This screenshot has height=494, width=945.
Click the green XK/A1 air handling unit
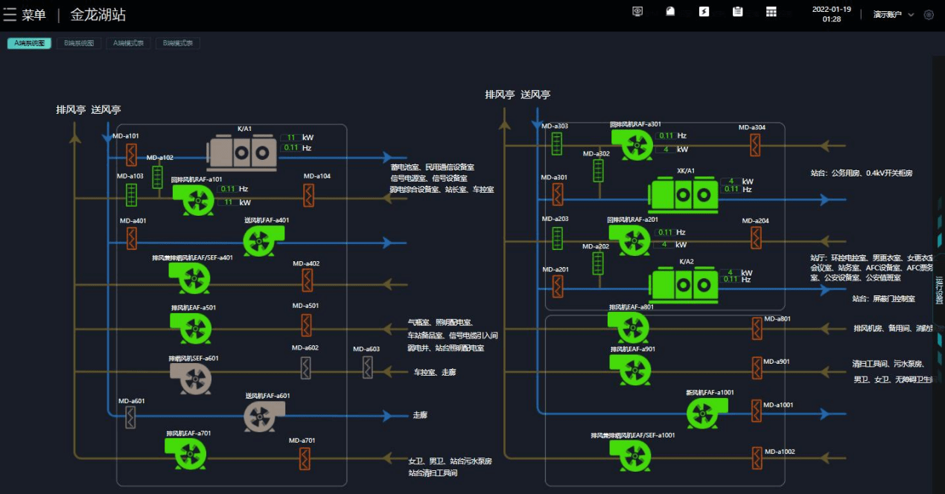point(683,196)
